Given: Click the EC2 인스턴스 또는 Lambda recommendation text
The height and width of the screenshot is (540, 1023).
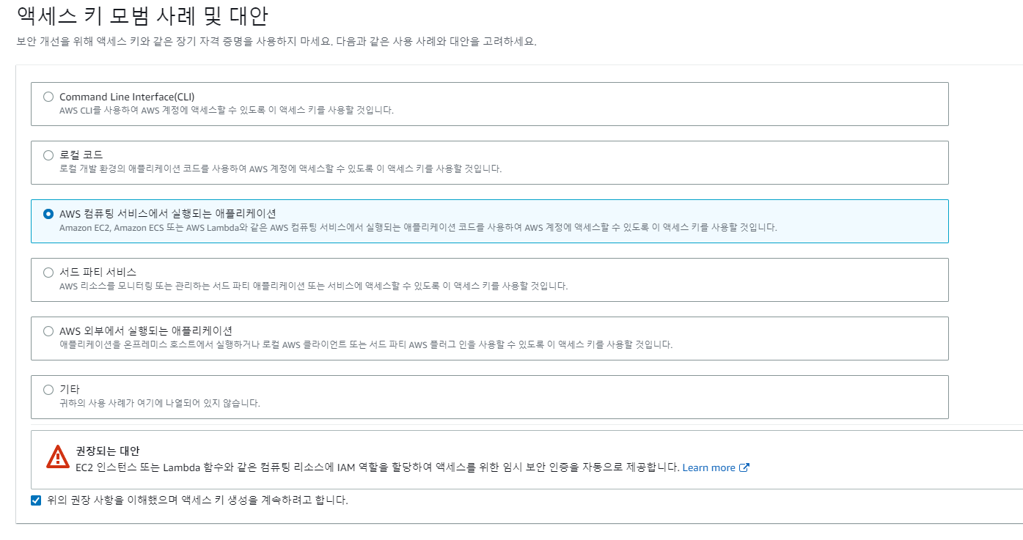Looking at the screenshot, I should [377, 467].
